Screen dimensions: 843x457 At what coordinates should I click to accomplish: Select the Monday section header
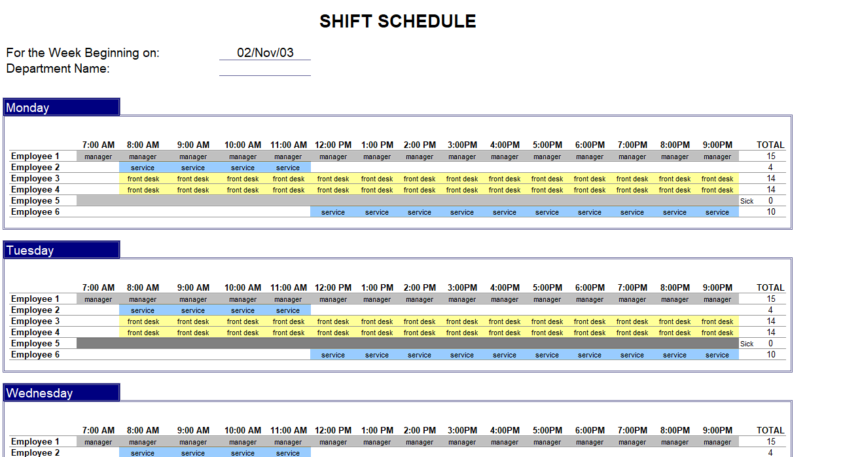point(62,107)
